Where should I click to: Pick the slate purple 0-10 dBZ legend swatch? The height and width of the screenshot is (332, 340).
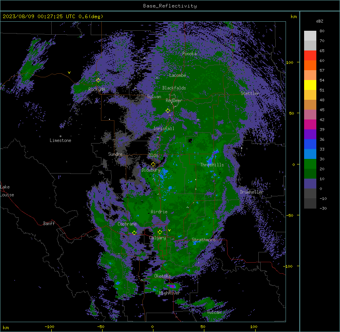(310, 184)
